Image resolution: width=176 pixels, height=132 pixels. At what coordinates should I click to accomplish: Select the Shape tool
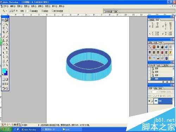7,57
